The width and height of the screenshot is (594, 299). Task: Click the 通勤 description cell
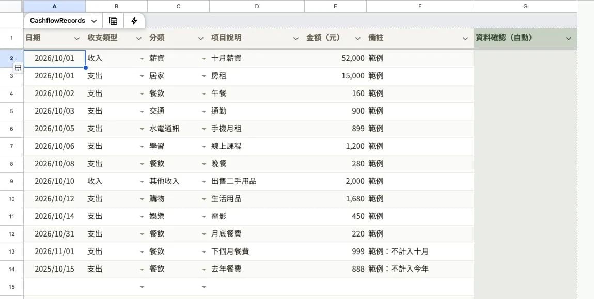coord(257,111)
